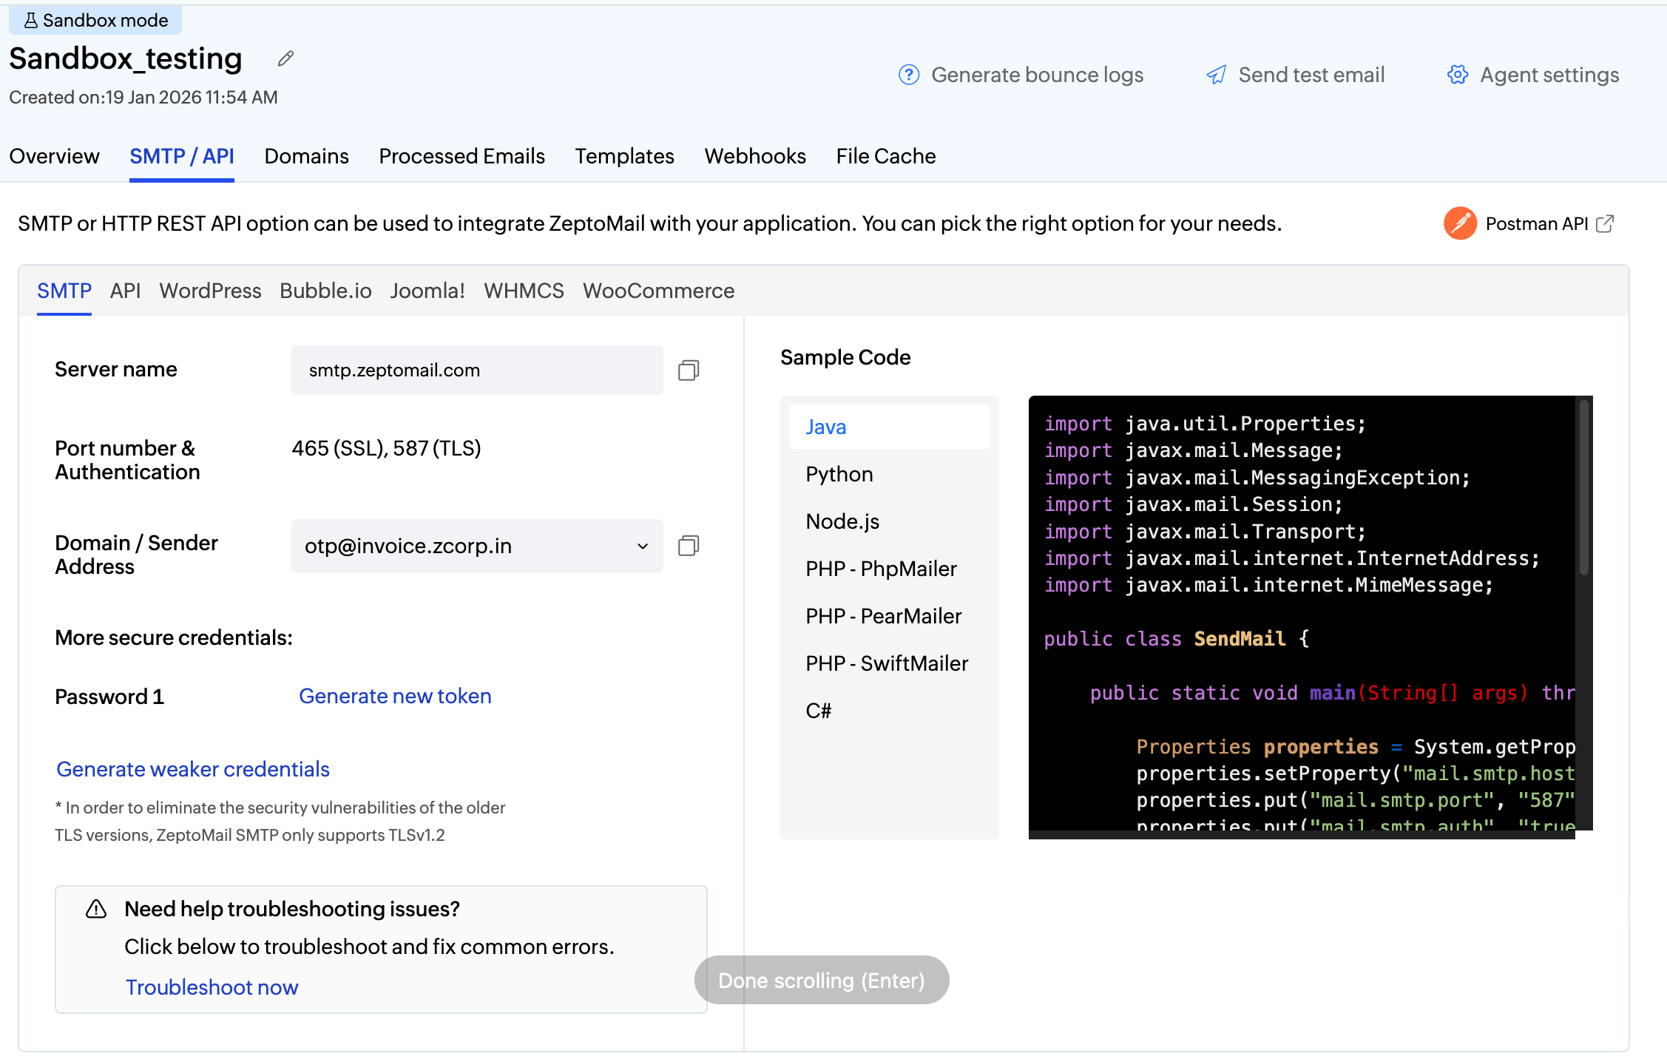
Task: Click the pencil icon to rename Sandbox_testing
Action: (x=285, y=58)
